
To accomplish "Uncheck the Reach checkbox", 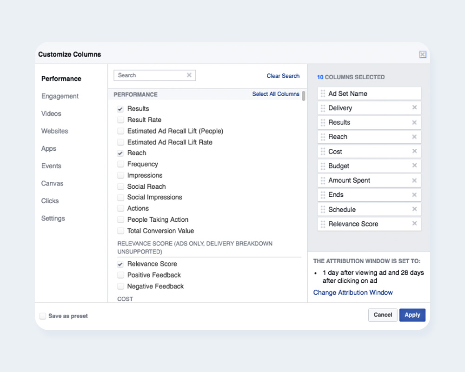I will coord(120,153).
